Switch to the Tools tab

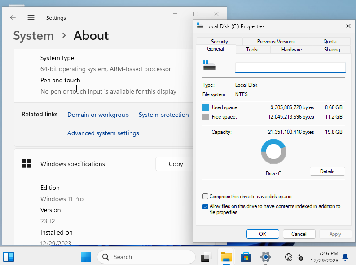point(252,50)
